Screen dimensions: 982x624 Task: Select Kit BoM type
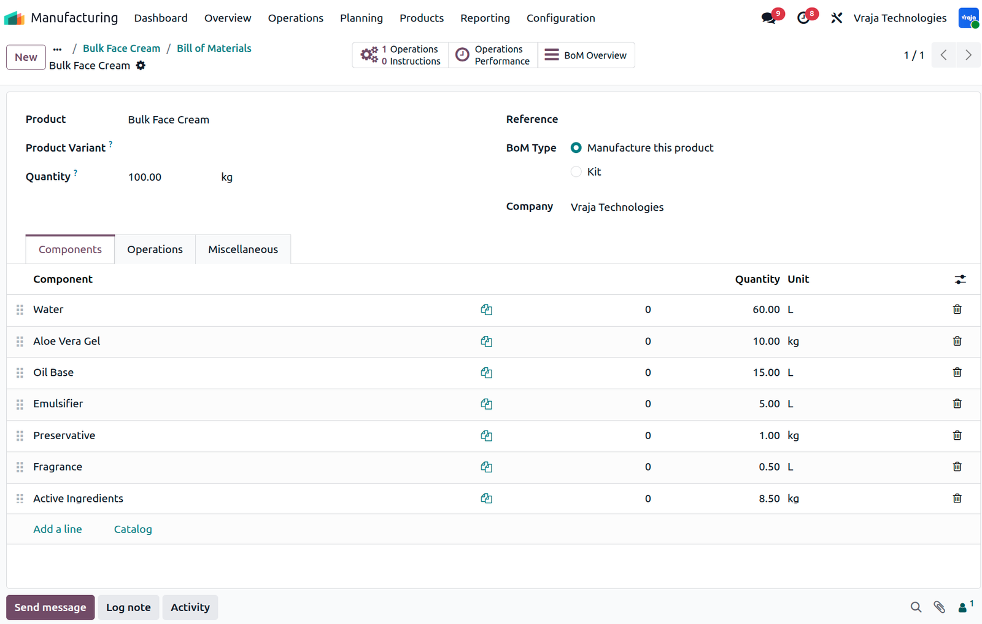[x=576, y=172]
